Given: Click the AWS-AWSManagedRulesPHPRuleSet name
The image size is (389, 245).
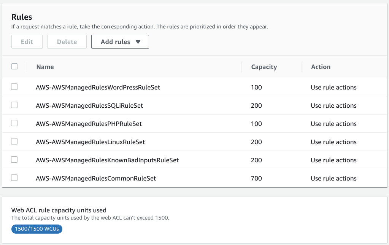Looking at the screenshot, I should 89,124.
